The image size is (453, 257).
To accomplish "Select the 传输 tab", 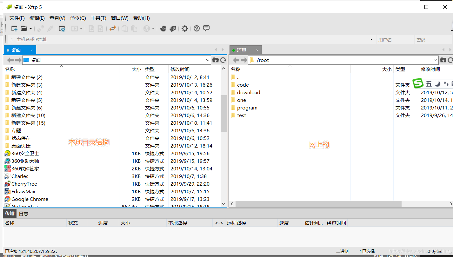I will click(x=10, y=214).
